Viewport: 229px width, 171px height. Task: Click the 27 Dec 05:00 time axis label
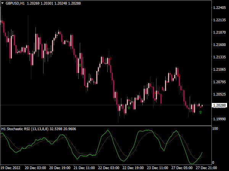182,168
